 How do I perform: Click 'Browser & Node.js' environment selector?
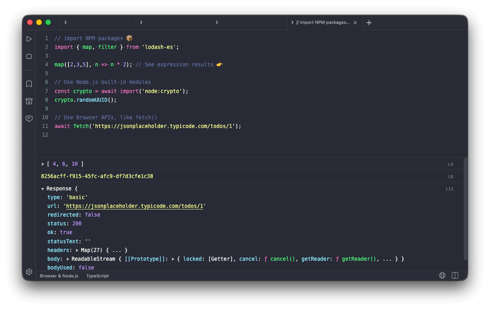[59, 276]
